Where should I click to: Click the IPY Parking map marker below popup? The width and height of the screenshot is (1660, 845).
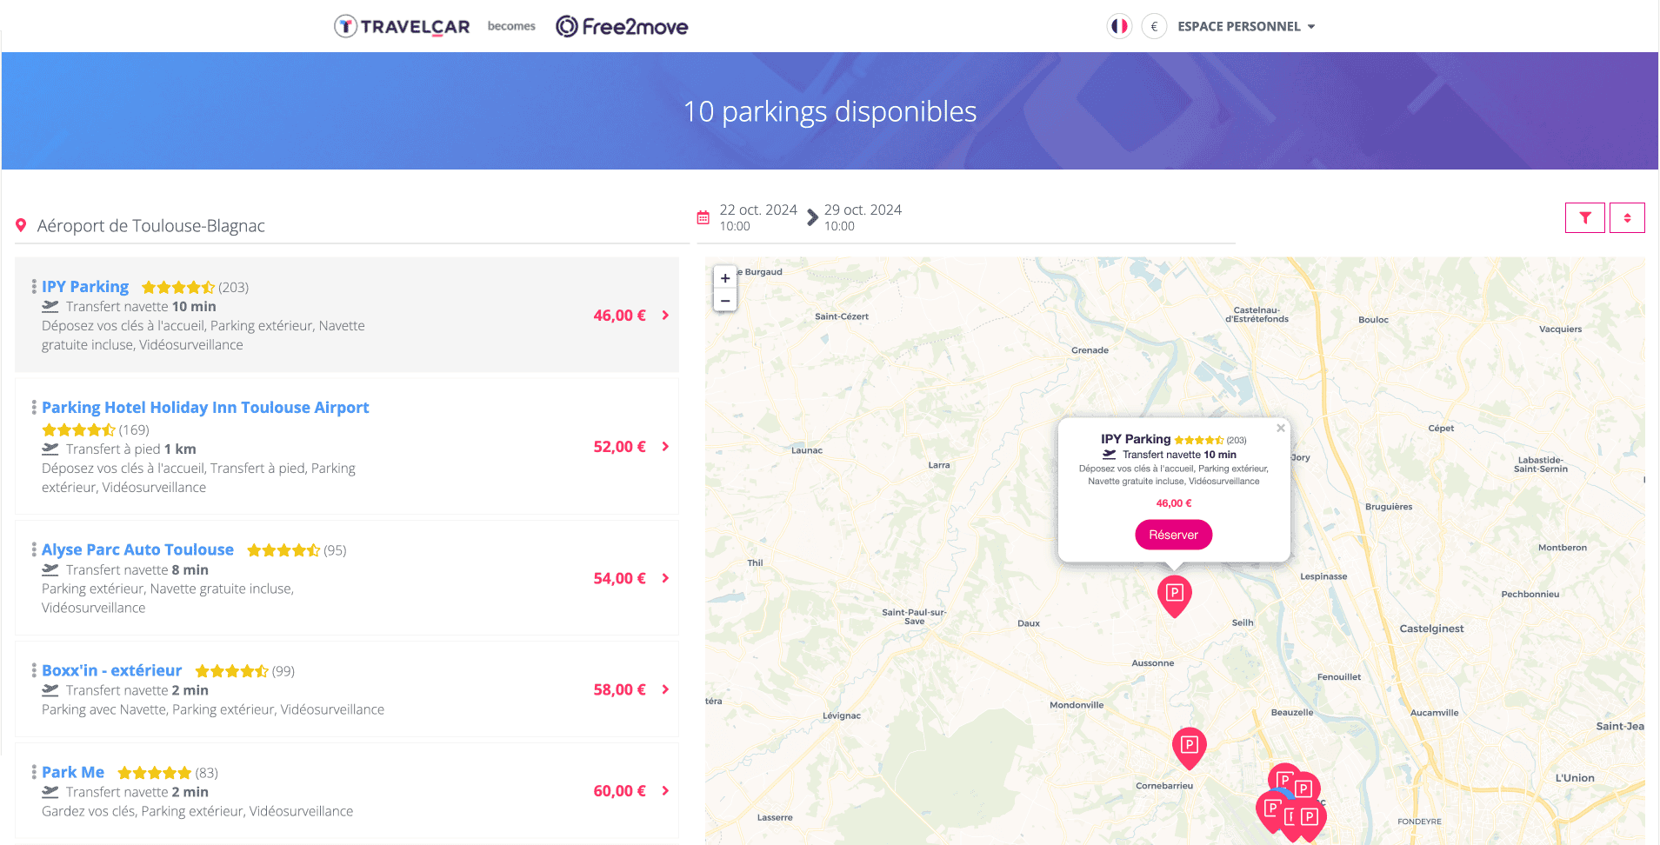pyautogui.click(x=1175, y=595)
